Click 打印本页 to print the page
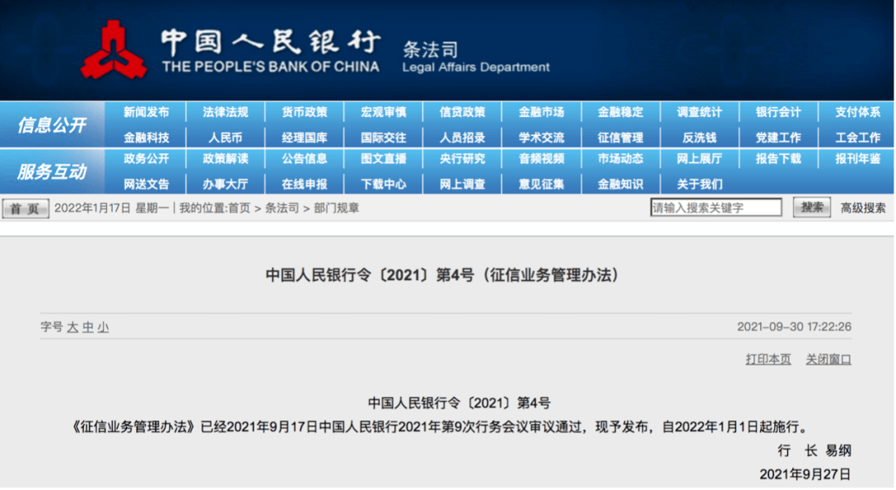Screen dimensions: 896x490 tap(768, 359)
